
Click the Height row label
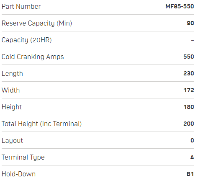click(x=12, y=107)
